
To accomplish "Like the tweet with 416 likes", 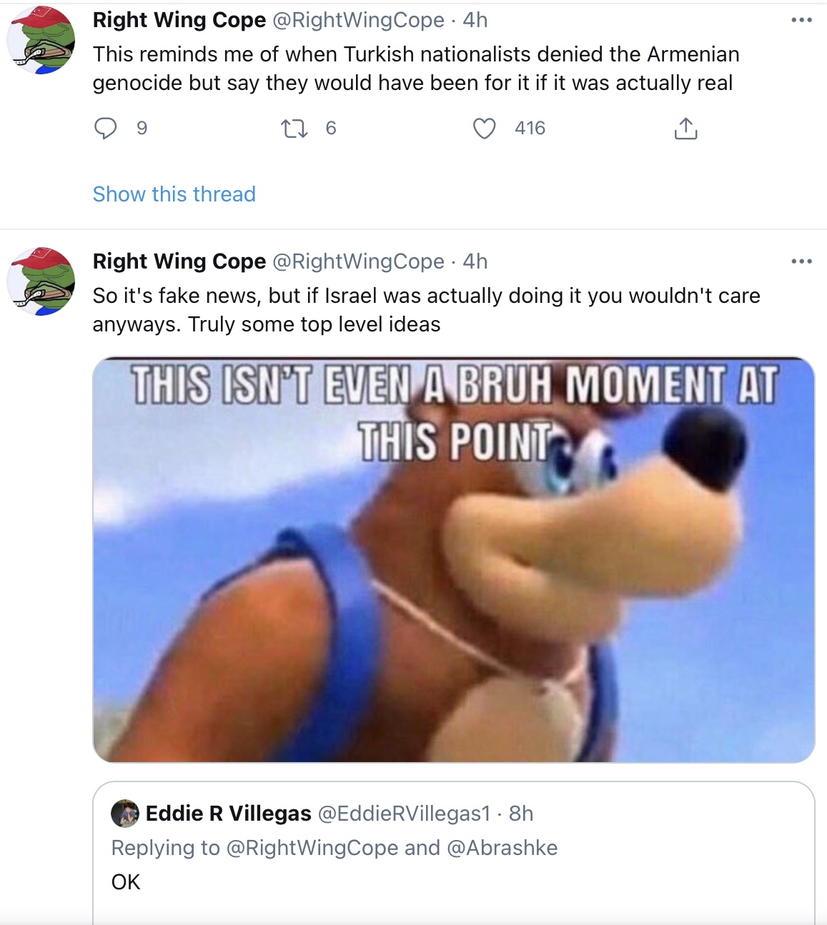I will tap(485, 129).
